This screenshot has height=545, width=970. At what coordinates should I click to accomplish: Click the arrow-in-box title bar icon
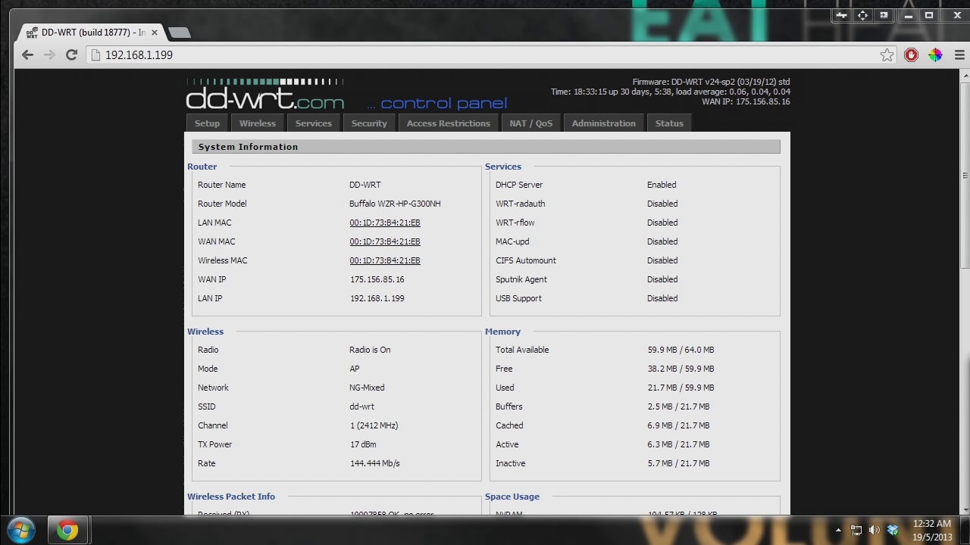(884, 15)
